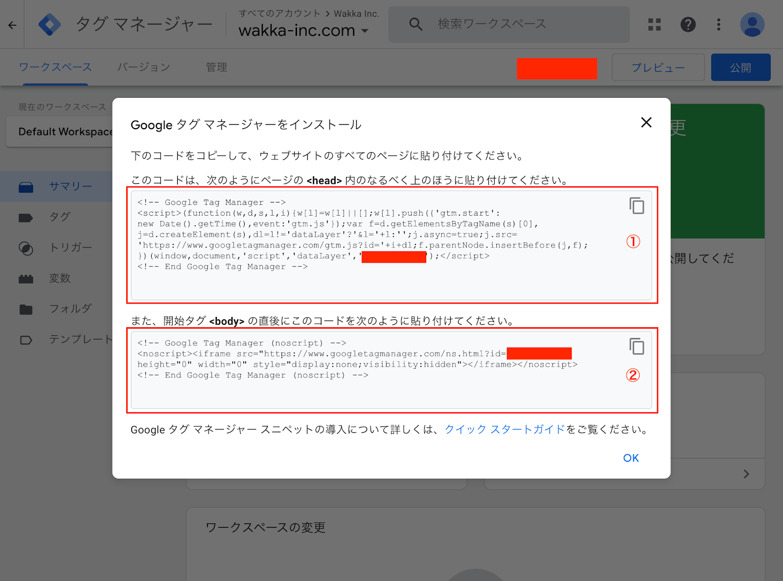Click the chevron arrow on the right card
Screen dimensions: 783x581
point(746,474)
